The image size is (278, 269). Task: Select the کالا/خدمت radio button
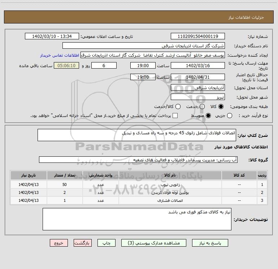[x=178, y=107]
